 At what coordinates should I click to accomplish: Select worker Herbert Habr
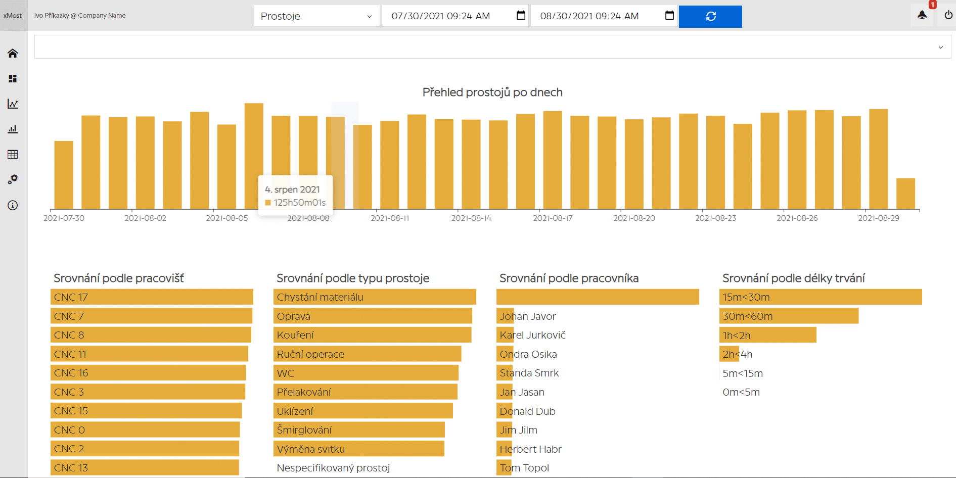tap(530, 449)
